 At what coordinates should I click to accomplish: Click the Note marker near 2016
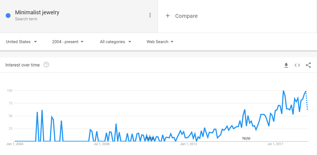click(246, 138)
